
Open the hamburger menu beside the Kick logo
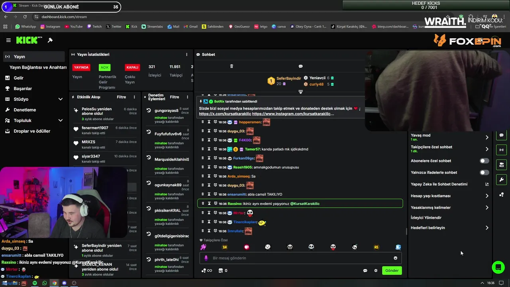pos(8,40)
